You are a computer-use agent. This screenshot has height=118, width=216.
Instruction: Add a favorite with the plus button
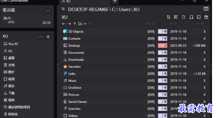coord(48,37)
